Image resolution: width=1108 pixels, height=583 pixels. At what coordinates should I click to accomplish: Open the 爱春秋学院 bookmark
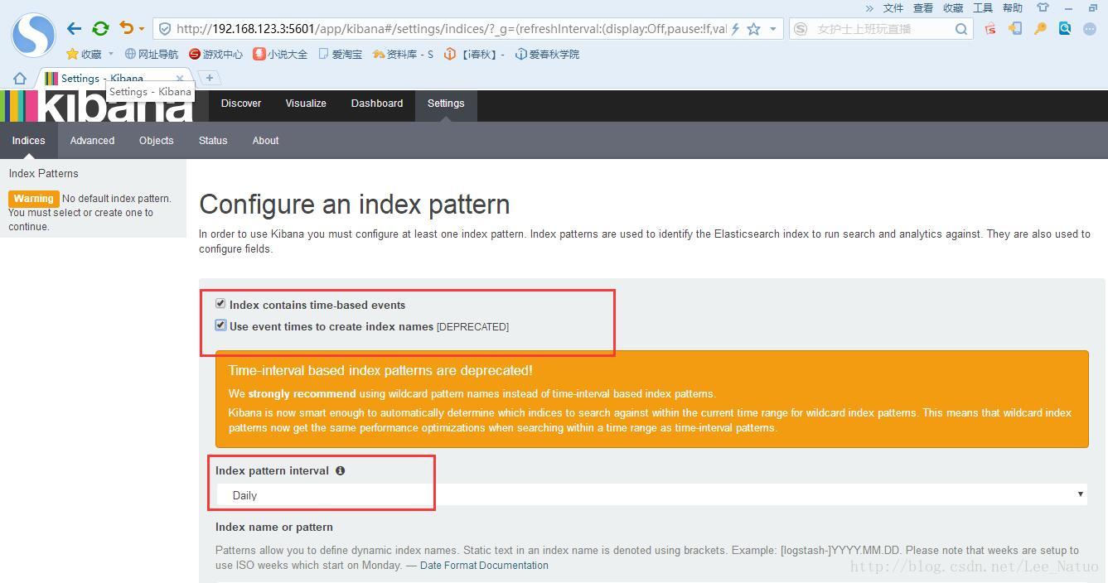[547, 54]
